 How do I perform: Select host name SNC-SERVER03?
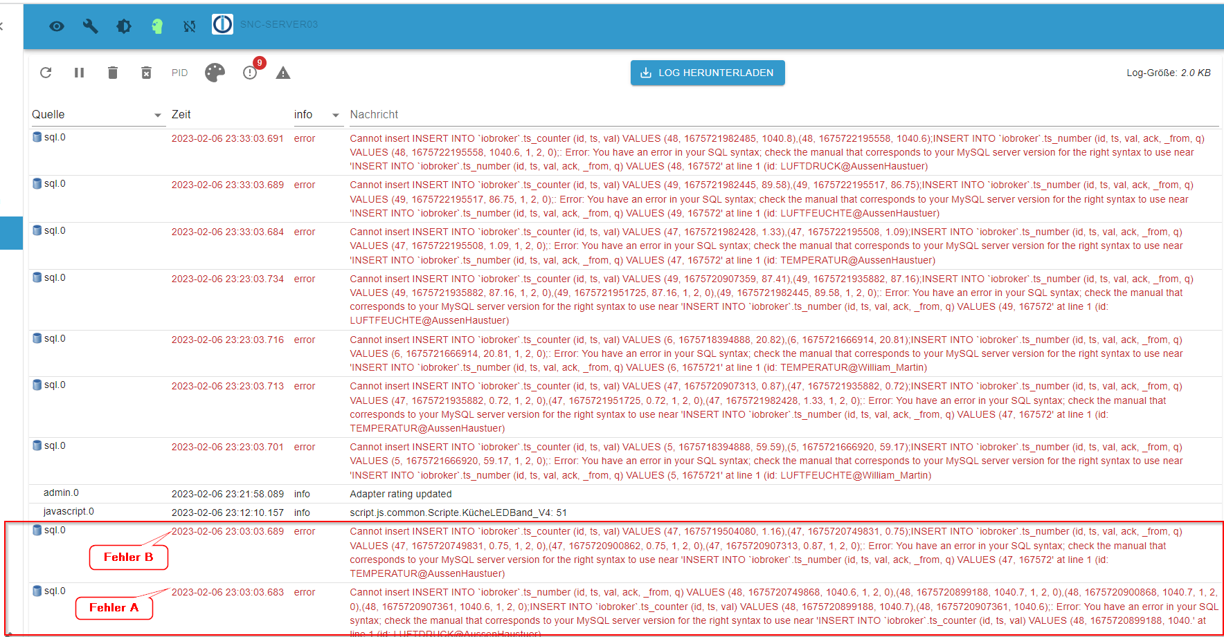click(x=279, y=24)
